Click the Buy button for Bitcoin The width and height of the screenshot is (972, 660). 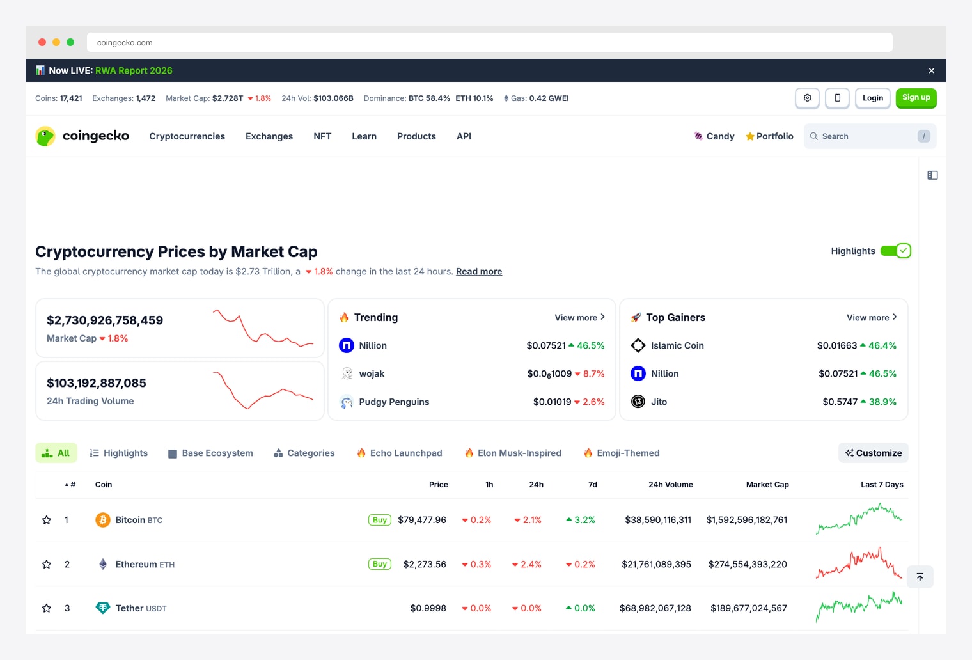coord(380,520)
